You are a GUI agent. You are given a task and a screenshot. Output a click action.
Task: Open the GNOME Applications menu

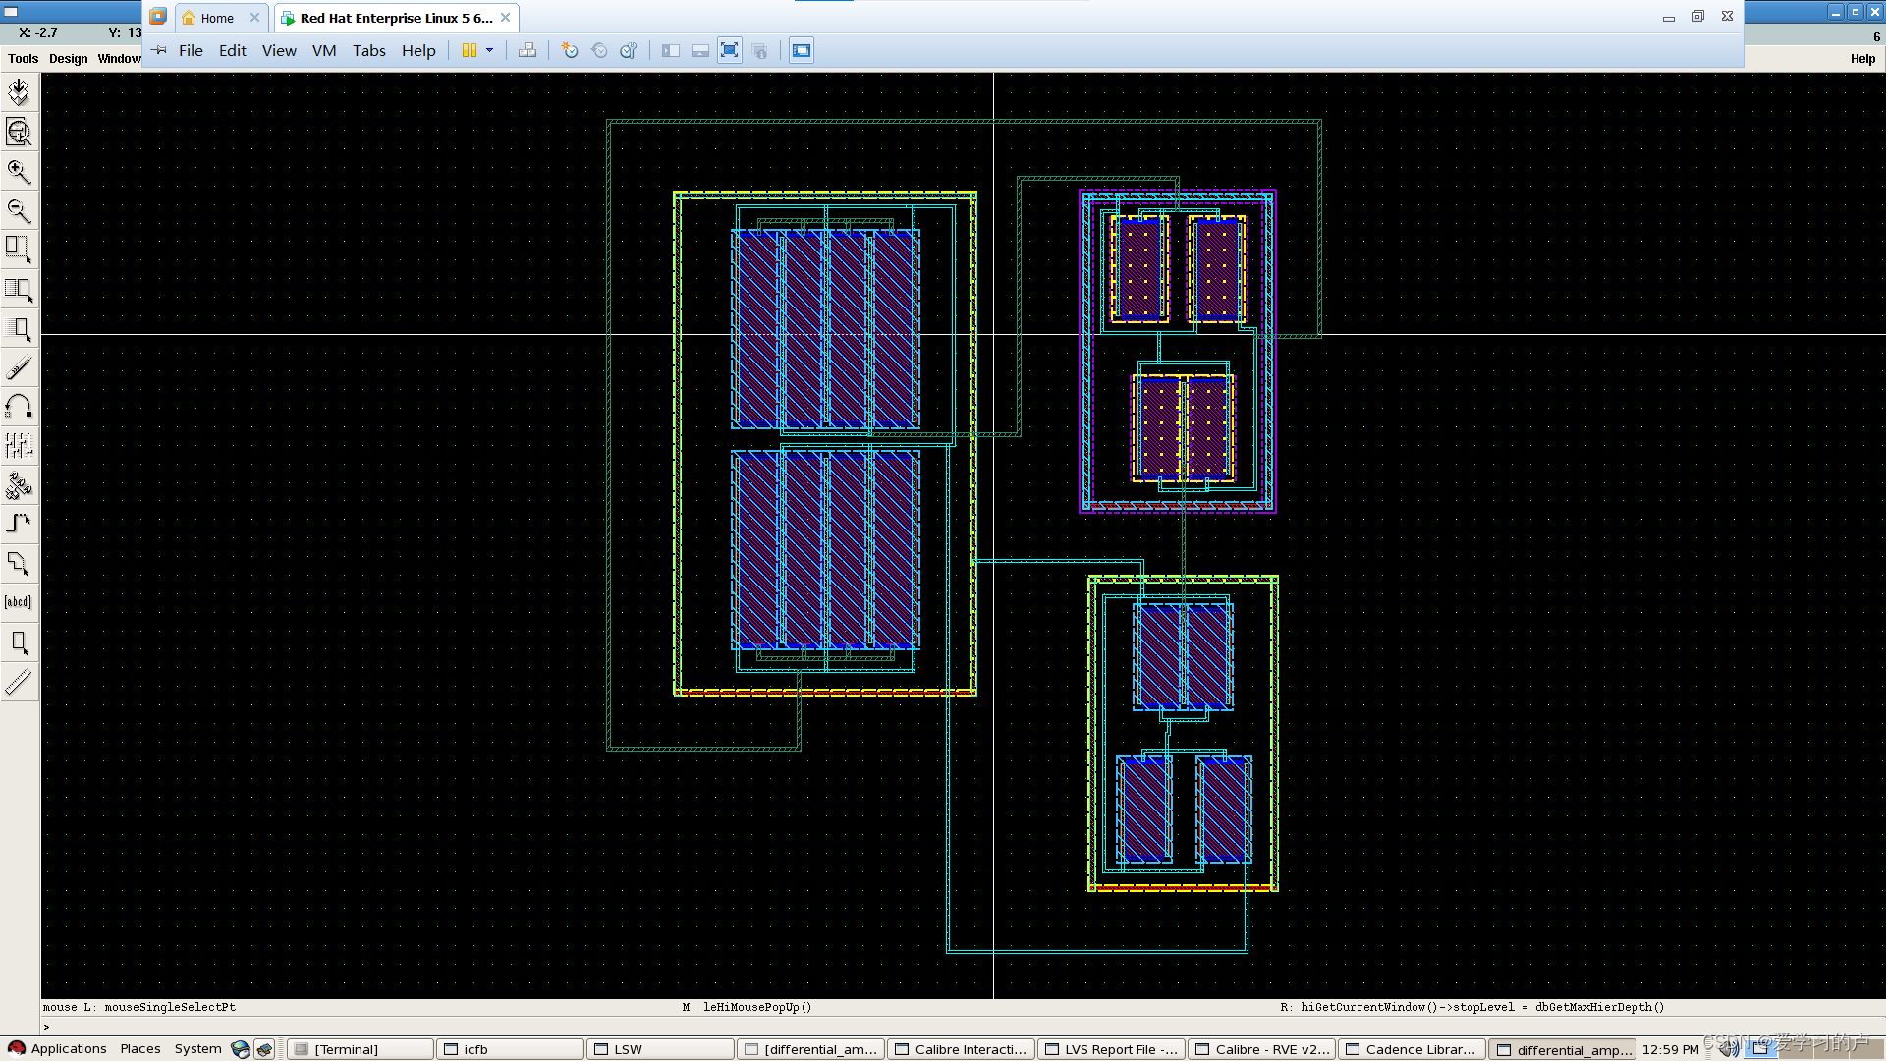click(x=68, y=1048)
